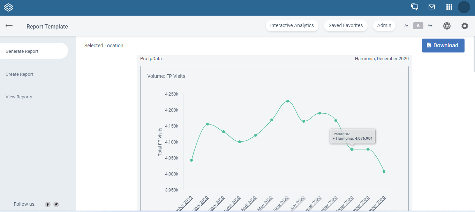Open the apps grid icon
The width and height of the screenshot is (475, 212).
click(449, 7)
